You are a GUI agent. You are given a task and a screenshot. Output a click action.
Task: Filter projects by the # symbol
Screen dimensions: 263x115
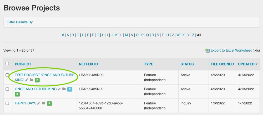click(x=63, y=35)
